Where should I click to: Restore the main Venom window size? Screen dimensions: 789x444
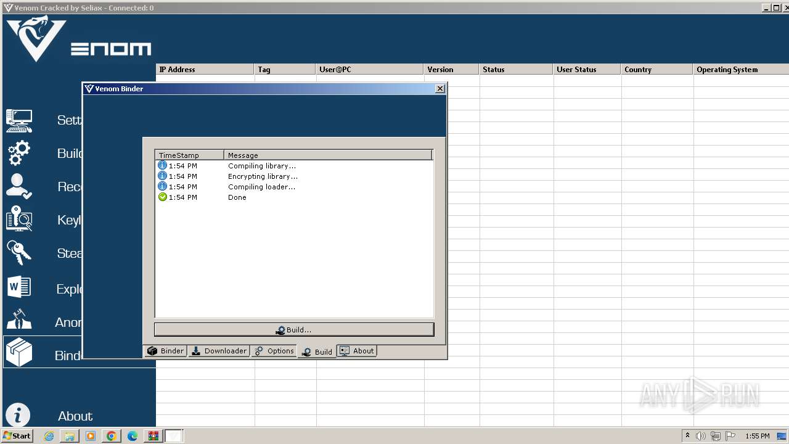tap(776, 8)
